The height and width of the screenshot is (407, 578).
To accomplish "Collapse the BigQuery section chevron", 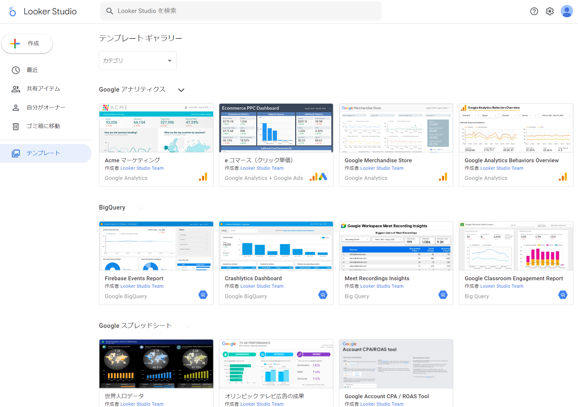I will (141, 208).
